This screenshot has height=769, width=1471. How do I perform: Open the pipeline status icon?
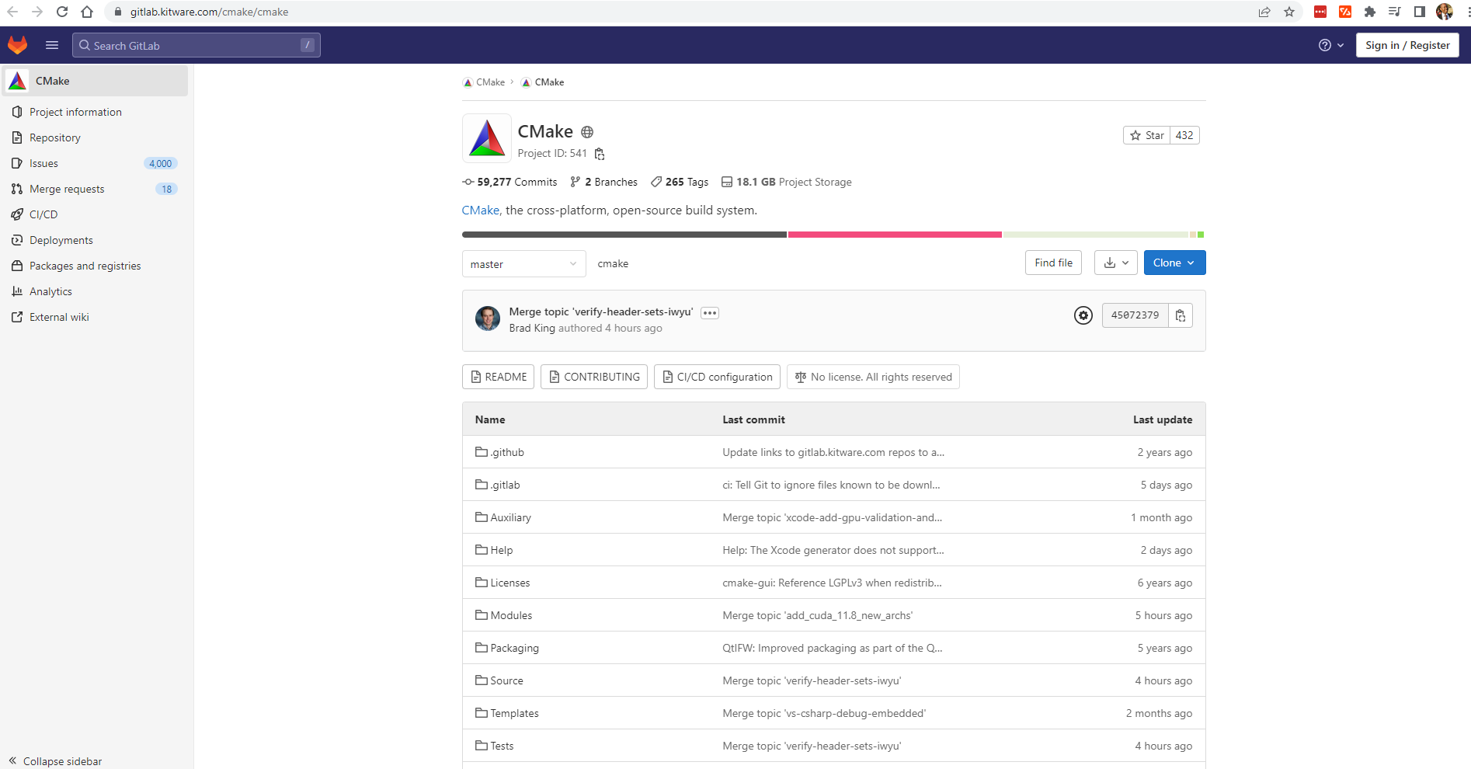point(1083,315)
